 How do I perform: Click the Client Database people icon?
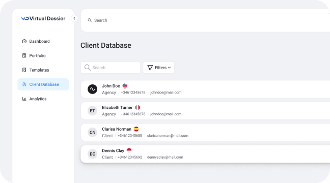(x=24, y=84)
